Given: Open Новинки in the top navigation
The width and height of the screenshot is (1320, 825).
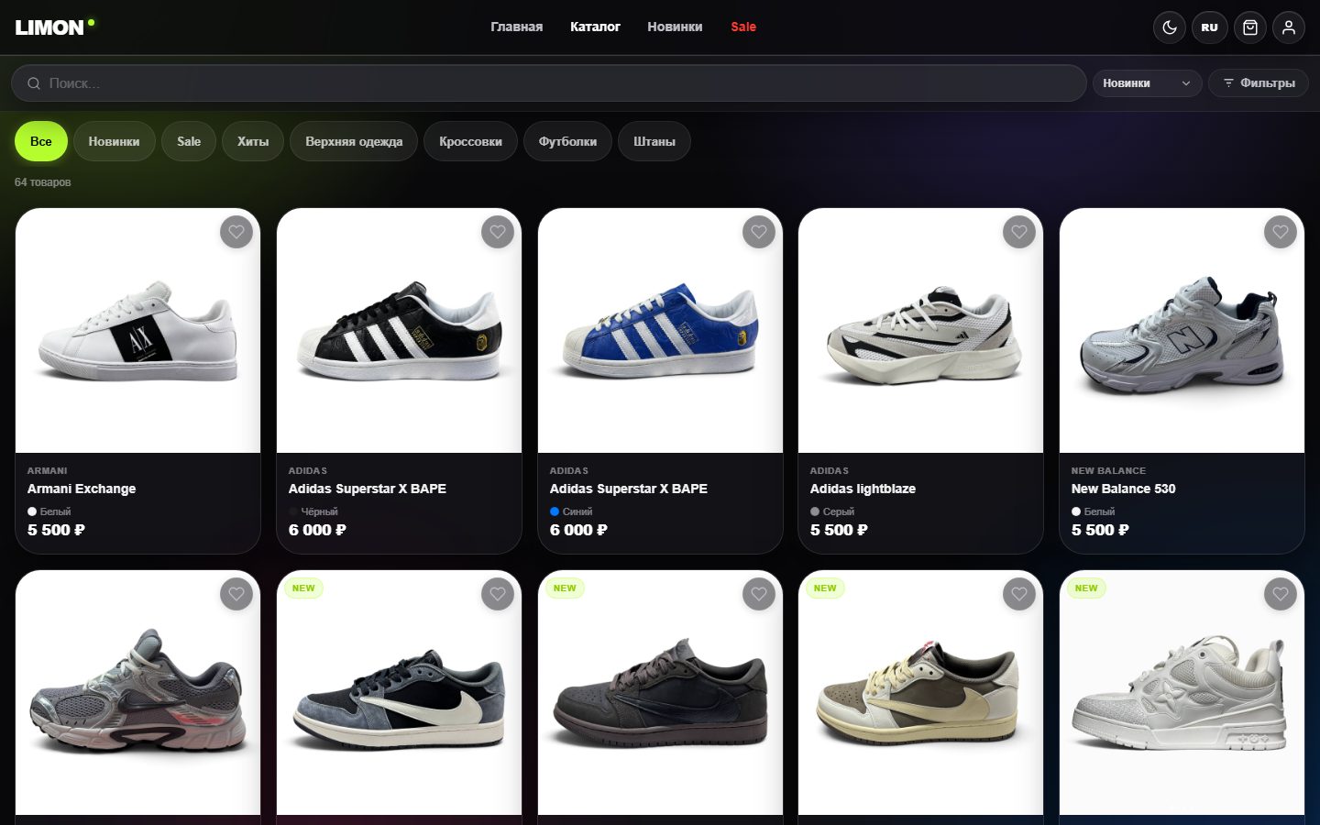Looking at the screenshot, I should coord(675,27).
